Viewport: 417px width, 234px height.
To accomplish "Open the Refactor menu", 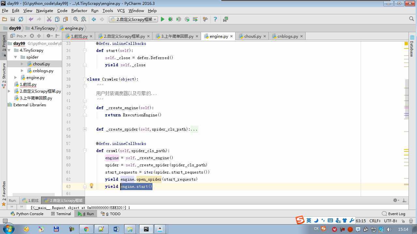I will click(x=79, y=10).
